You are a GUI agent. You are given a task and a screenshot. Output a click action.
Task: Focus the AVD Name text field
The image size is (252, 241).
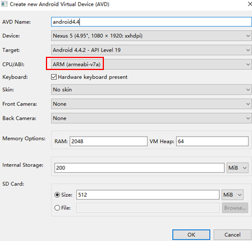click(152, 22)
